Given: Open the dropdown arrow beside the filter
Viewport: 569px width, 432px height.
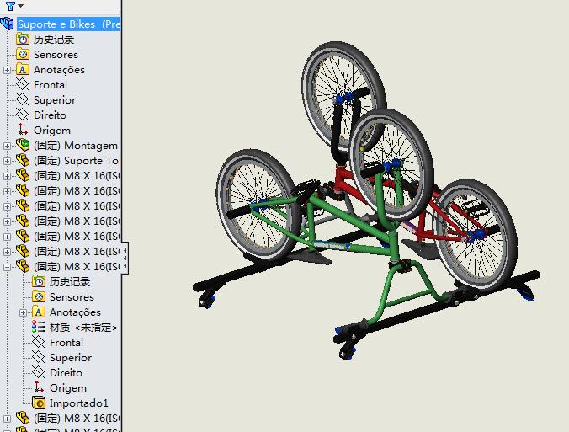Looking at the screenshot, I should point(19,7).
